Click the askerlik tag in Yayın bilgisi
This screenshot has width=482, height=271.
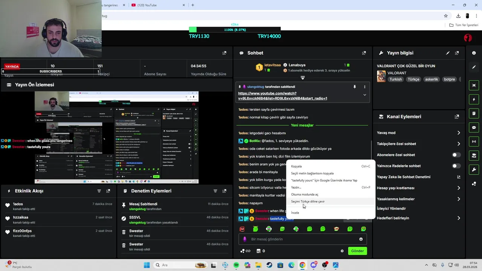432,79
